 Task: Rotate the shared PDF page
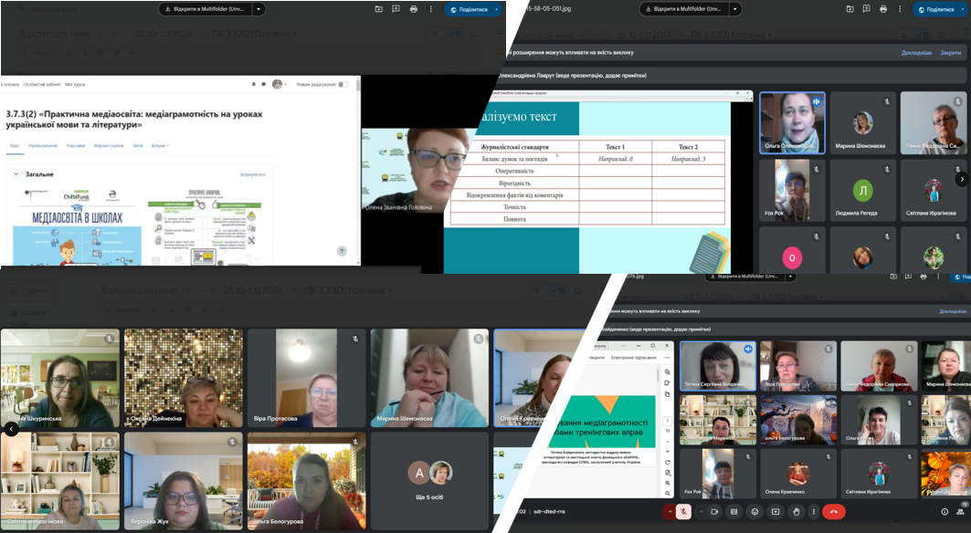click(x=668, y=463)
